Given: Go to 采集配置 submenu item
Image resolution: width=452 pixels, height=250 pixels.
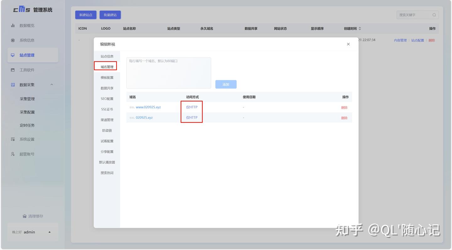Looking at the screenshot, I should coord(27,112).
